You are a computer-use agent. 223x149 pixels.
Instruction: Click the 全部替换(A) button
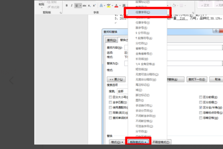click(176, 79)
